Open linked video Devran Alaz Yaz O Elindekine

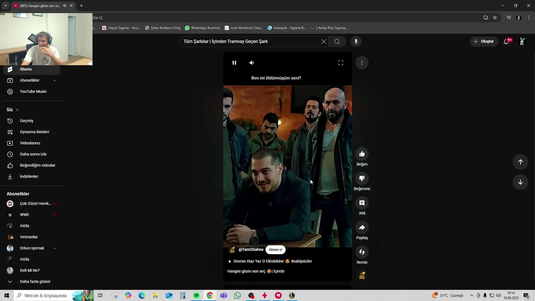click(258, 261)
